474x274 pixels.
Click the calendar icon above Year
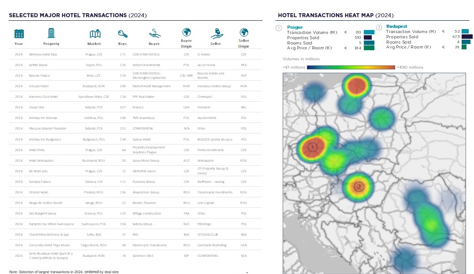(x=19, y=33)
